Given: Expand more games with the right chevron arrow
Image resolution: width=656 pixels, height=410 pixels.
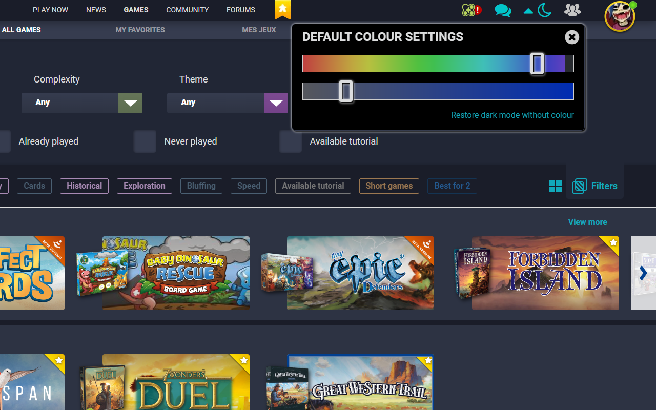Looking at the screenshot, I should click(x=643, y=273).
